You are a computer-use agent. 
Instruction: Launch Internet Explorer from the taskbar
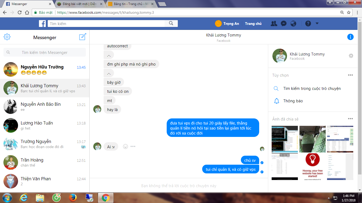pos(24,198)
